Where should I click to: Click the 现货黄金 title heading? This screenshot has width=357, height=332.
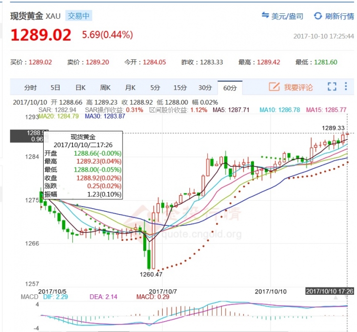27,16
